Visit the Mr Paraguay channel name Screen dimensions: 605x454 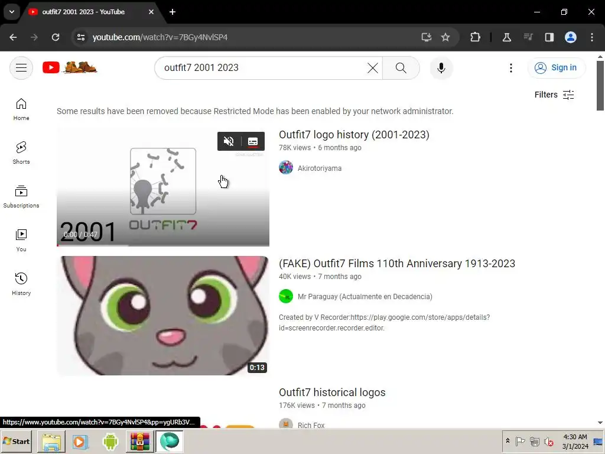(365, 297)
